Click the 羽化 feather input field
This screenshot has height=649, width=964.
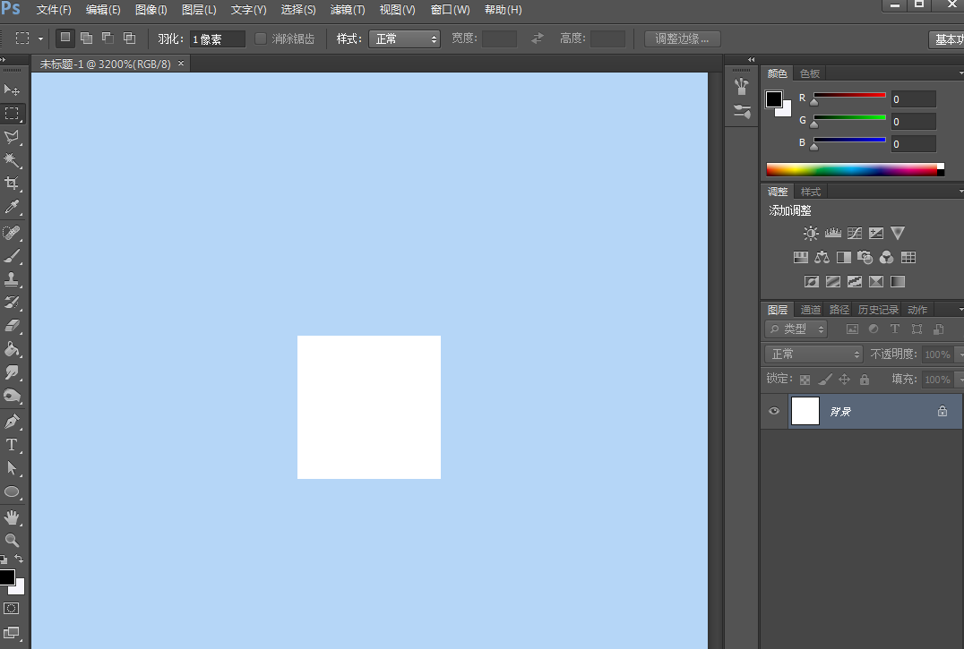pos(217,38)
